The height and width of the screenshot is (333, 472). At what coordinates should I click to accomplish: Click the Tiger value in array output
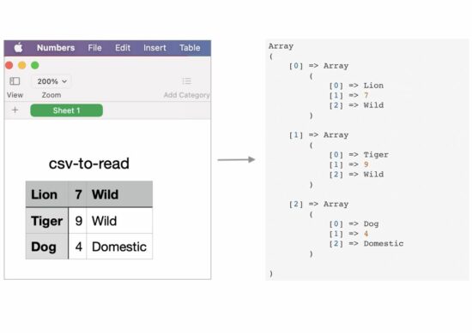pos(376,155)
